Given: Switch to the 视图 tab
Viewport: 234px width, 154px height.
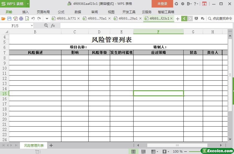Looking at the screenshot, I should pyautogui.click(x=111, y=12).
